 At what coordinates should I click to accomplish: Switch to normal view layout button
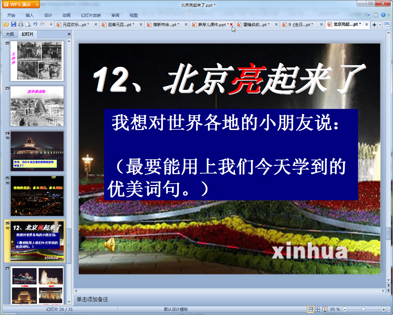[310, 309]
